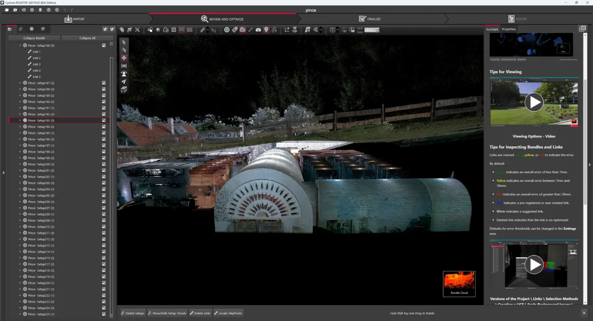The height and width of the screenshot is (321, 593).
Task: Go to the Finalize workflow step
Action: pos(370,19)
